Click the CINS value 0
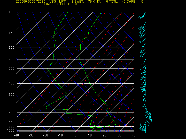This screenshot has height=139, width=186. [58, 4]
